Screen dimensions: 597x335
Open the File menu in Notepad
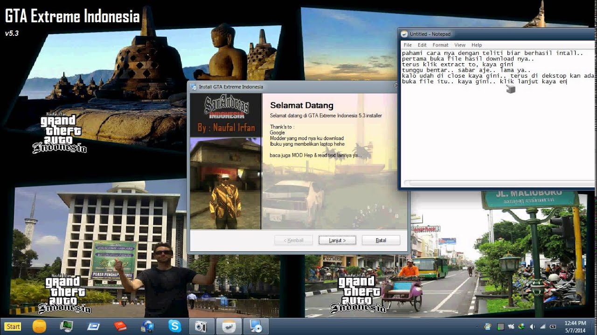click(408, 45)
